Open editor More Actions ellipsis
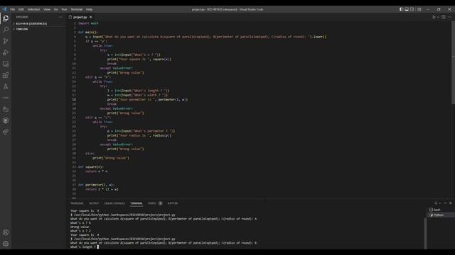455x255 pixels. 449,17
